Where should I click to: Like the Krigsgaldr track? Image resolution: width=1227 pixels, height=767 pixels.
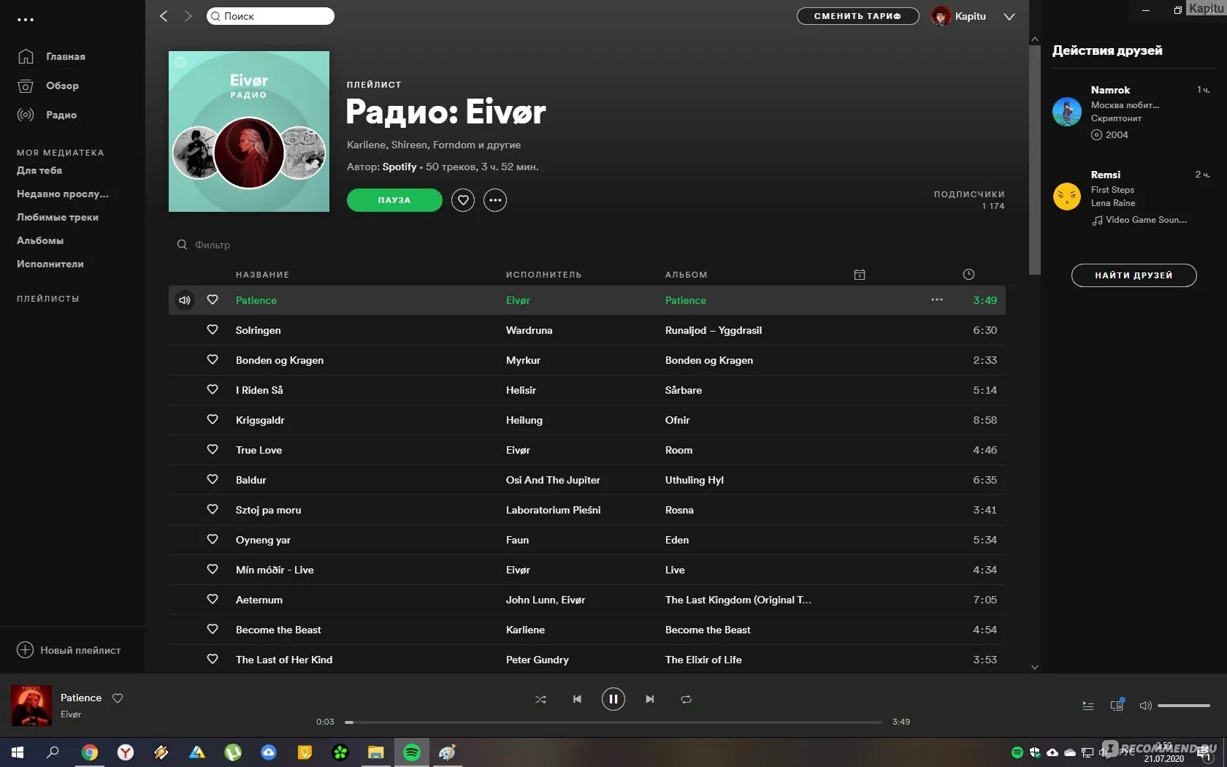(213, 419)
